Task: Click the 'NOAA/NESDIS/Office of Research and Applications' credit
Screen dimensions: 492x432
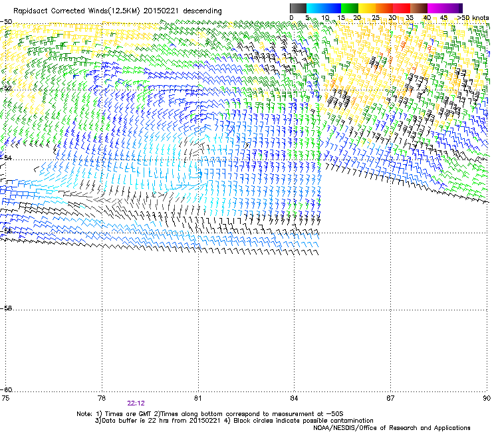Action: [392, 428]
